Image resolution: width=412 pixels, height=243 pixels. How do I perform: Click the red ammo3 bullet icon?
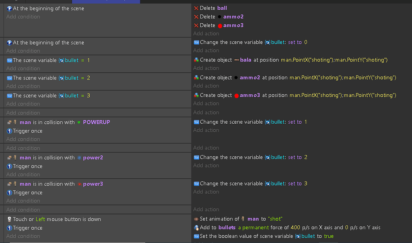point(219,25)
